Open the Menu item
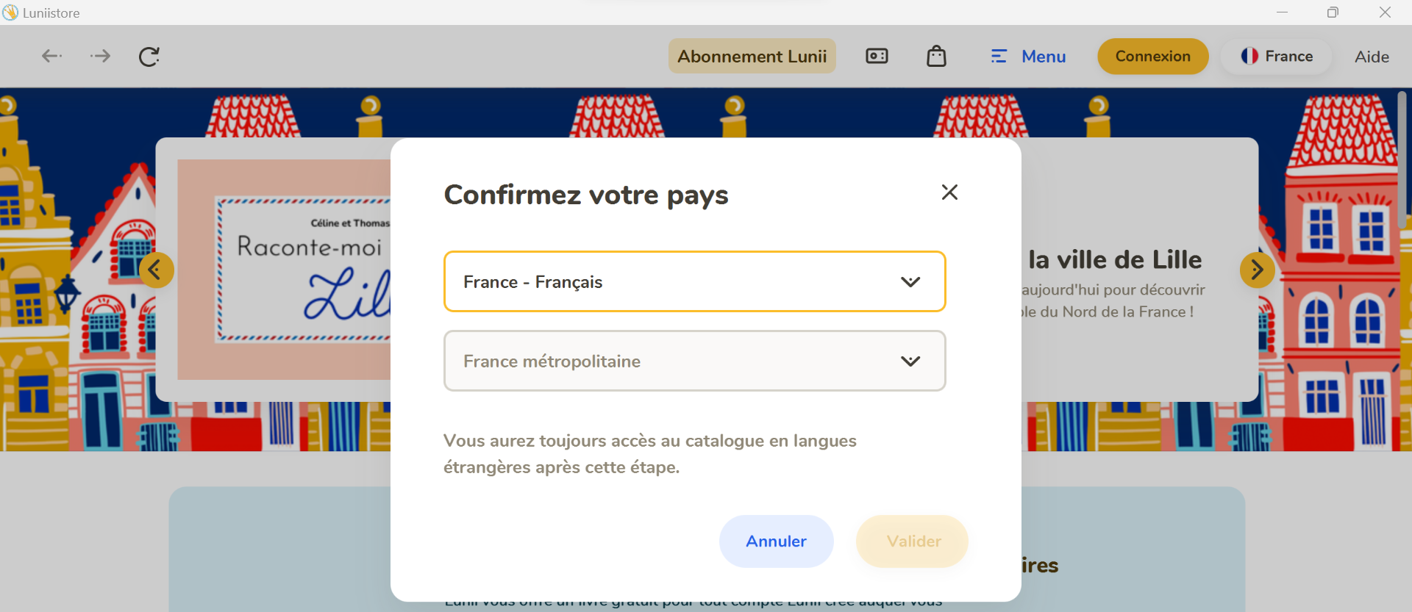Viewport: 1412px width, 612px height. pyautogui.click(x=1027, y=57)
